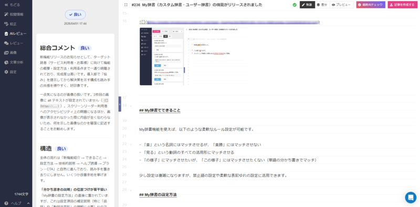Click the line starting 'My辞書機能を使えば'
Viewport: 420px width, 207px height.
point(196,129)
